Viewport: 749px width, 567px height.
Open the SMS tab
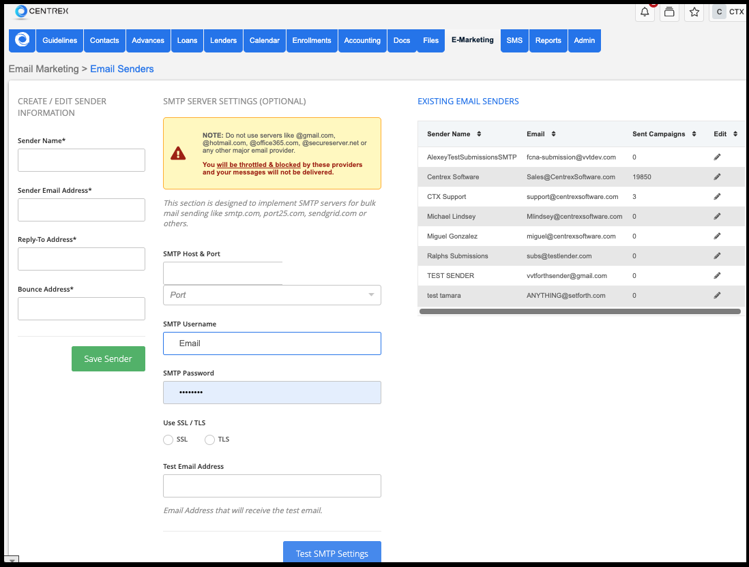(x=514, y=41)
